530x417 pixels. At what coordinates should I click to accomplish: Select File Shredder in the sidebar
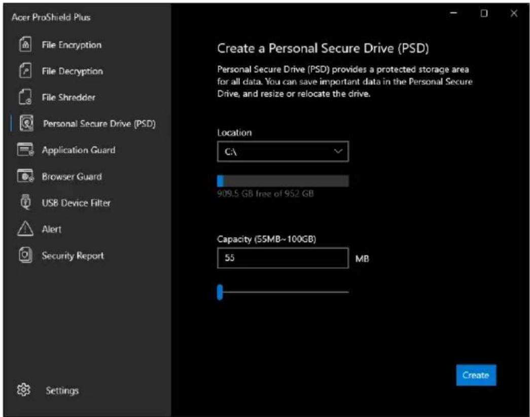point(68,98)
